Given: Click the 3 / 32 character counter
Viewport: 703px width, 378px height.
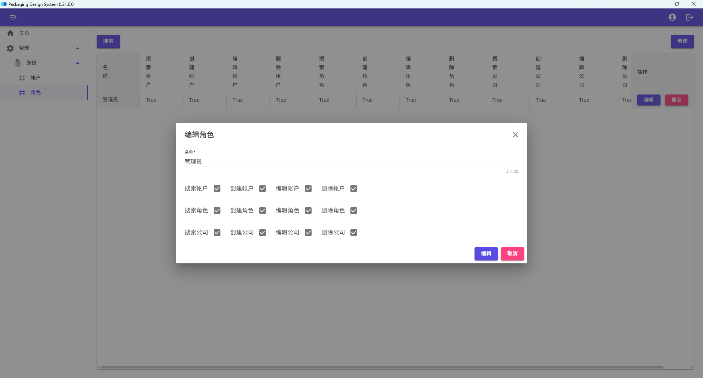Looking at the screenshot, I should coord(512,171).
